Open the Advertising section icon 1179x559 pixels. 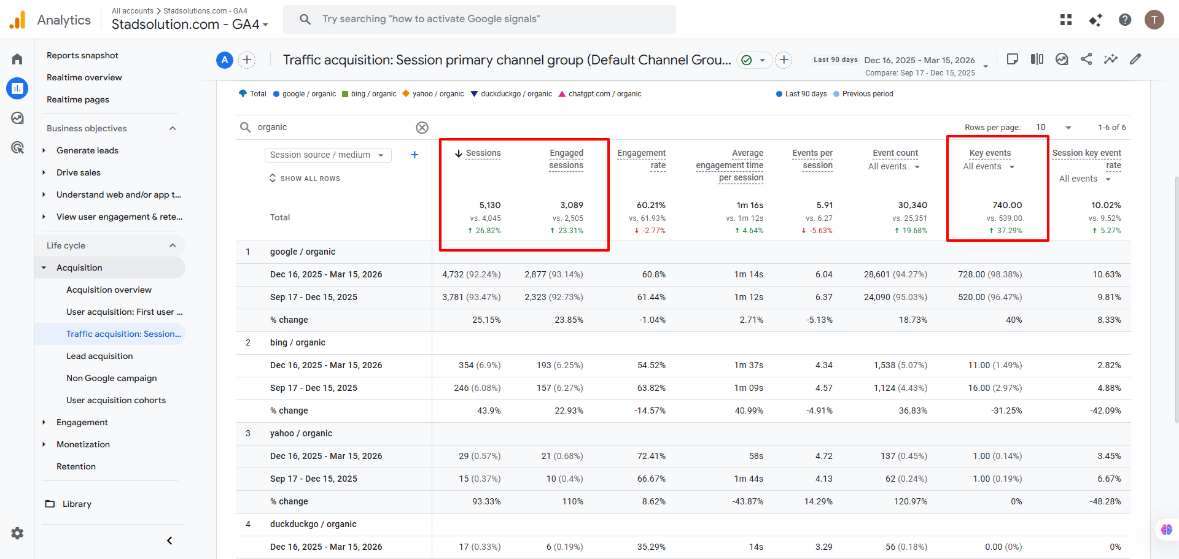(17, 147)
